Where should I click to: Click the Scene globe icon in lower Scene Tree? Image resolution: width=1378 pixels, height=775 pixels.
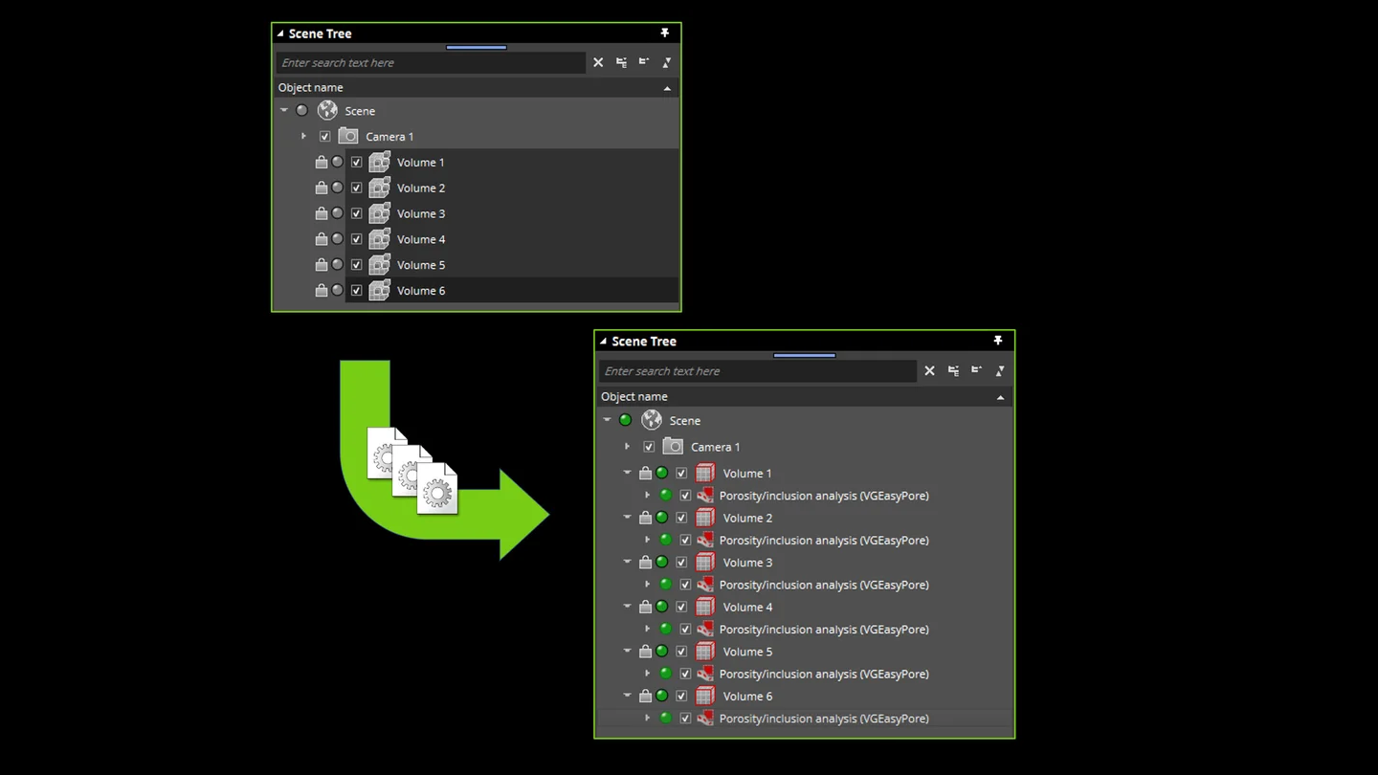tap(652, 420)
